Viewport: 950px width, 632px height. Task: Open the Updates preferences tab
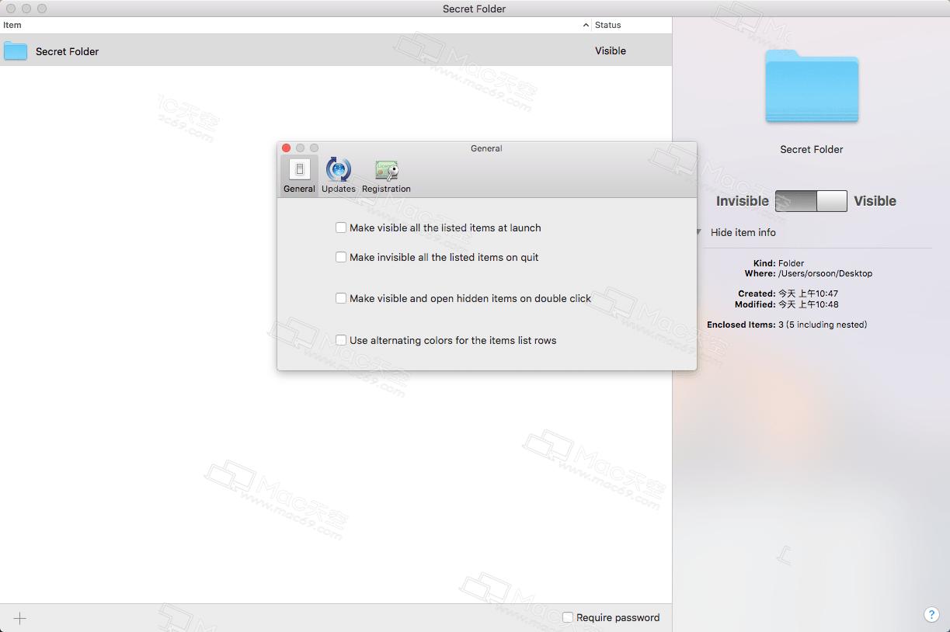click(338, 175)
